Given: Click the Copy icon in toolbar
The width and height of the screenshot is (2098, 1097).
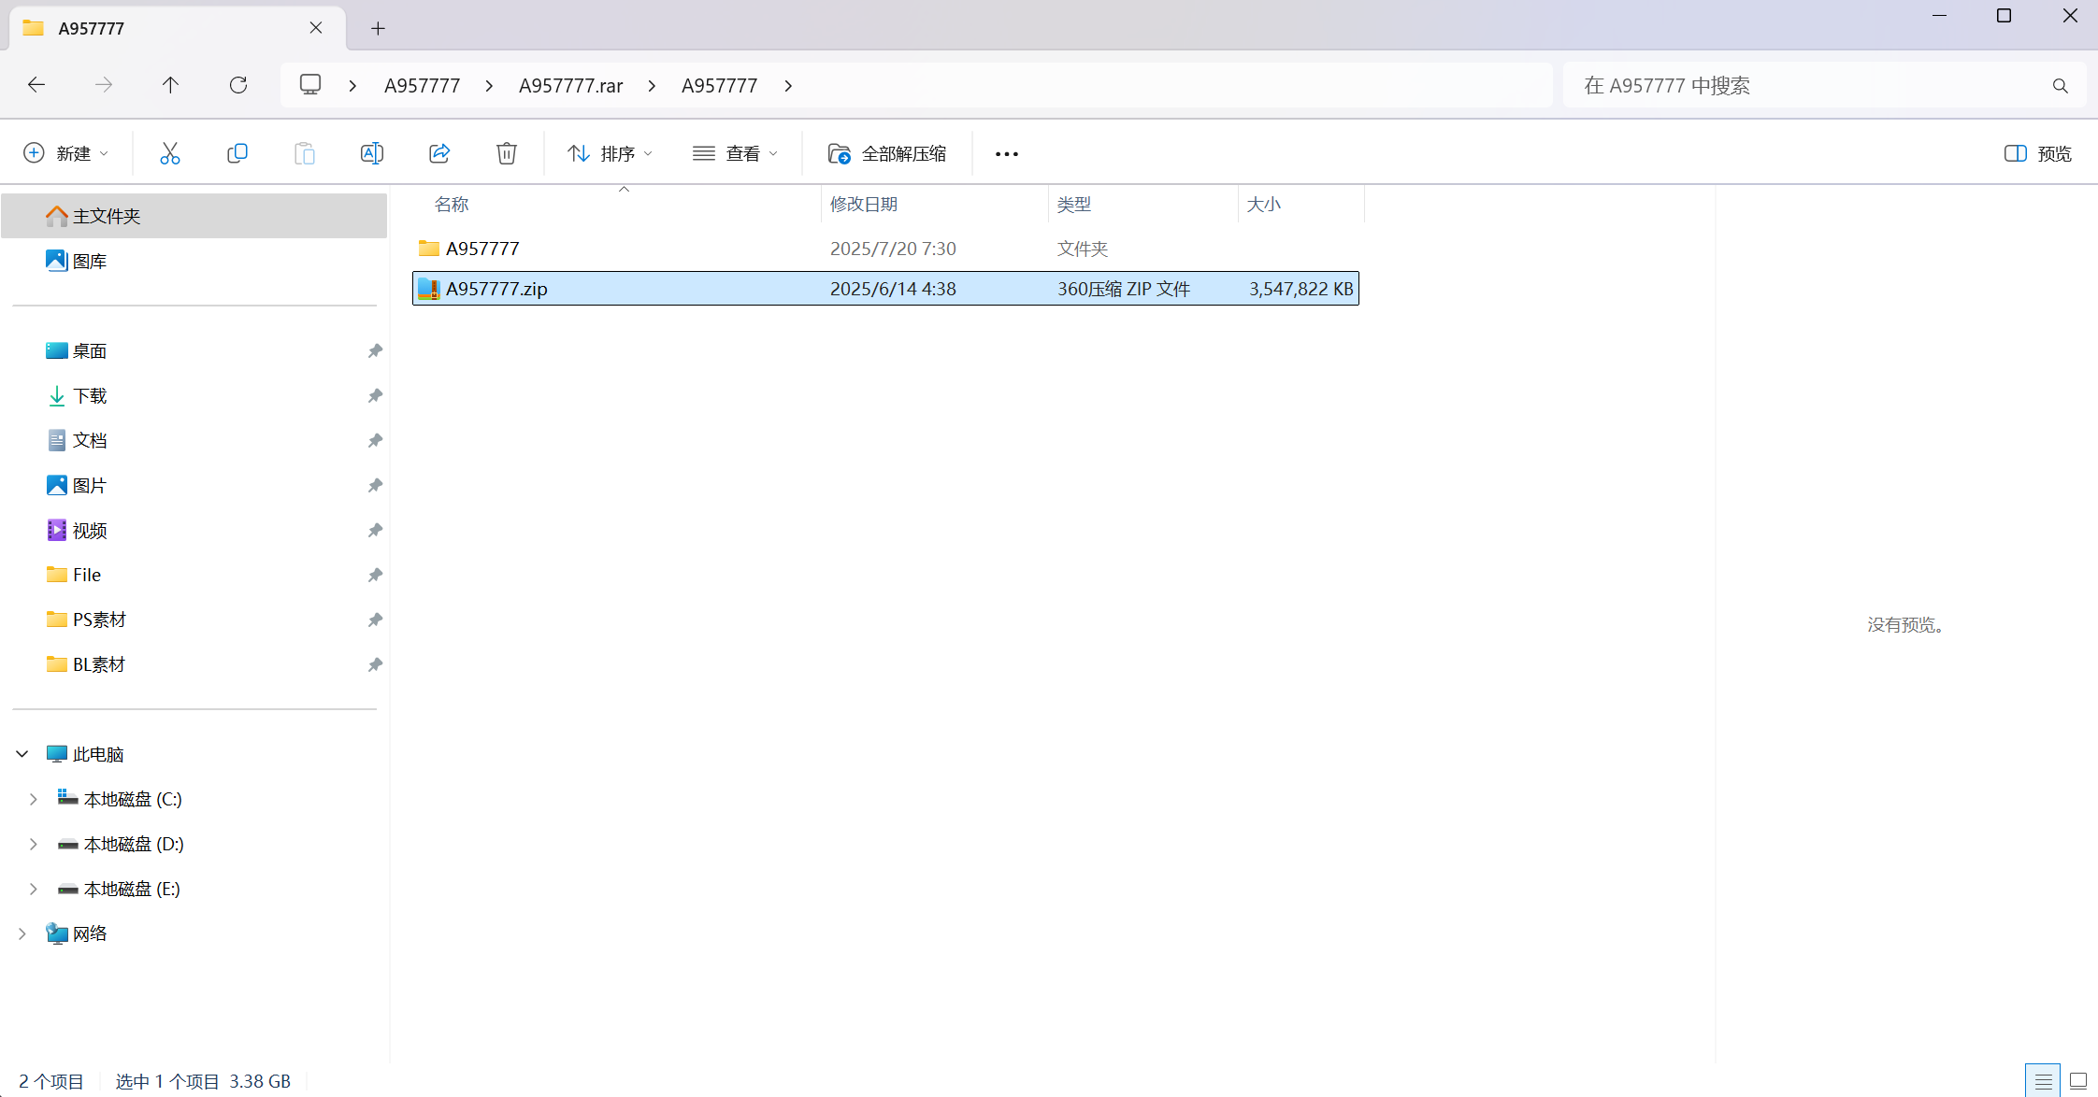Looking at the screenshot, I should pos(237,153).
